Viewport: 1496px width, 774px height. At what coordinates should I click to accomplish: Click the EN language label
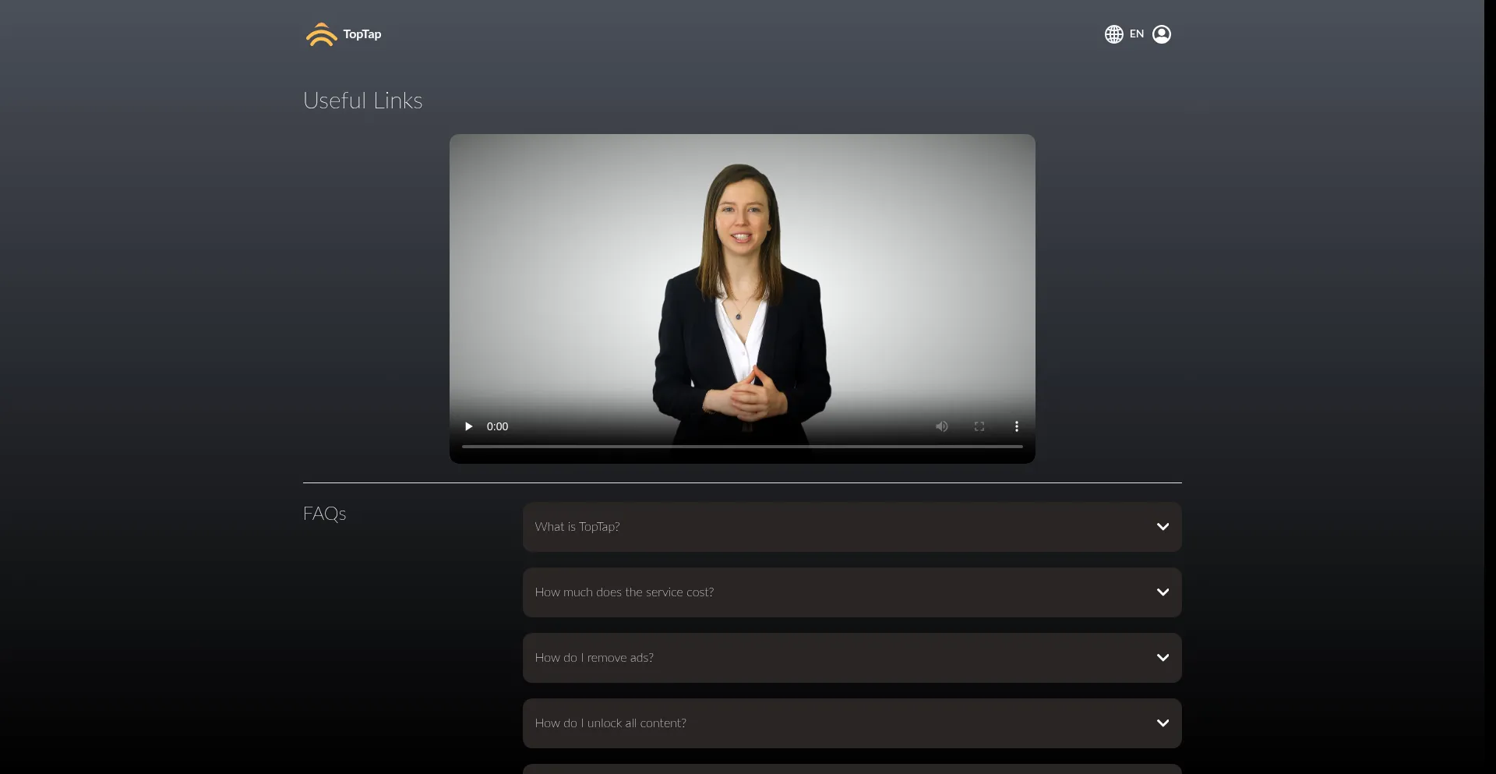tap(1137, 34)
